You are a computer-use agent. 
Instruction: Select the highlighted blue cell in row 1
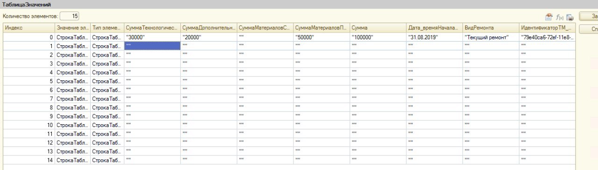pyautogui.click(x=152, y=46)
